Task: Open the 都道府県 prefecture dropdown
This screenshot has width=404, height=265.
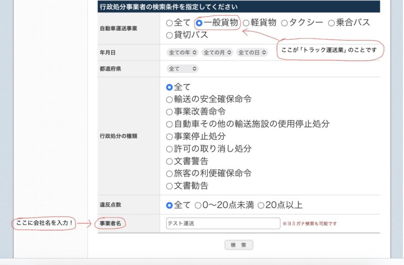Action: coord(182,69)
